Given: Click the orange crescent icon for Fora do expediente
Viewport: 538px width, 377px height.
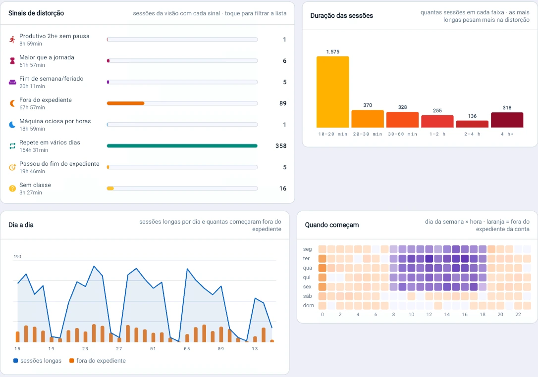Looking at the screenshot, I should click(12, 103).
